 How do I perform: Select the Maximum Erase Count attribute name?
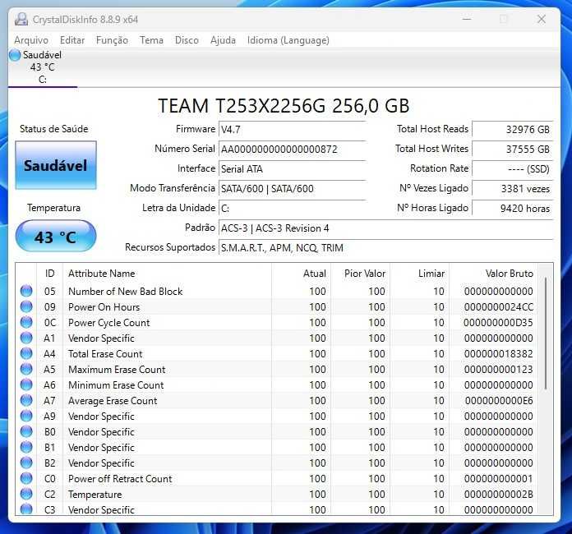(x=117, y=370)
